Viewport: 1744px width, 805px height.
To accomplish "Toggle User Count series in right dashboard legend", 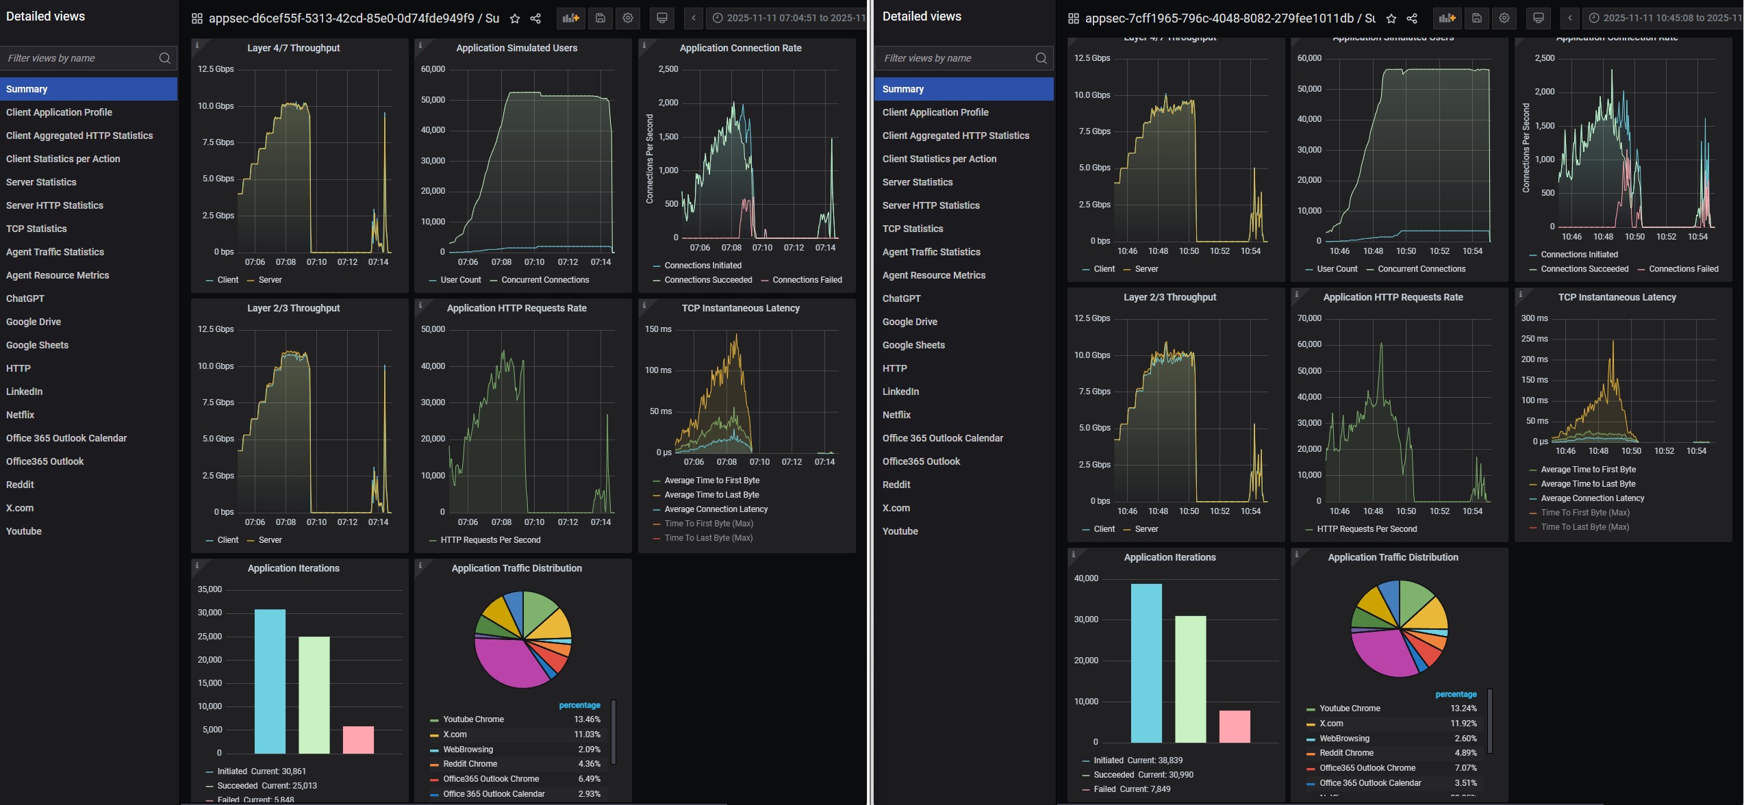I will [x=1336, y=269].
